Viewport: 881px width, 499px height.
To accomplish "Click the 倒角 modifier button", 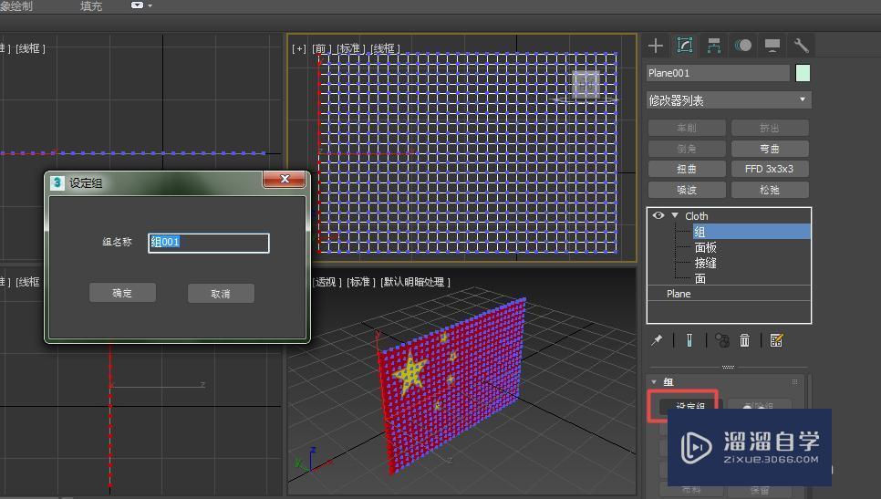I will (687, 149).
